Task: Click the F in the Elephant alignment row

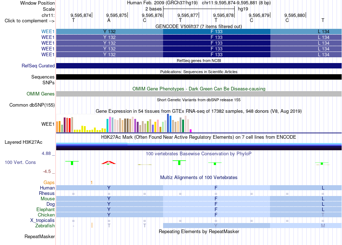Action: click(x=216, y=209)
